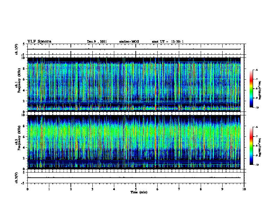
Task: Click time axis tick label "3"
Action: (x=92, y=189)
